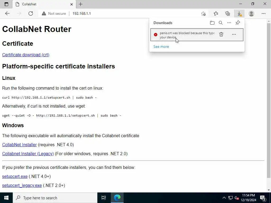Click the address bar URL 192.168.1.1
Screen dimensions: 271x203
(82, 13)
